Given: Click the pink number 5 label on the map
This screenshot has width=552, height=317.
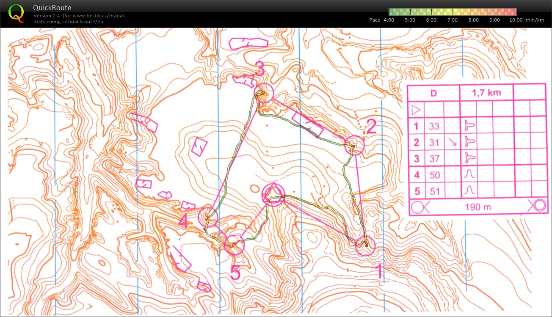Looking at the screenshot, I should pyautogui.click(x=235, y=273).
